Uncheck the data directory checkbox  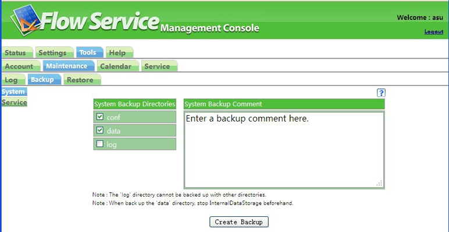click(x=100, y=130)
